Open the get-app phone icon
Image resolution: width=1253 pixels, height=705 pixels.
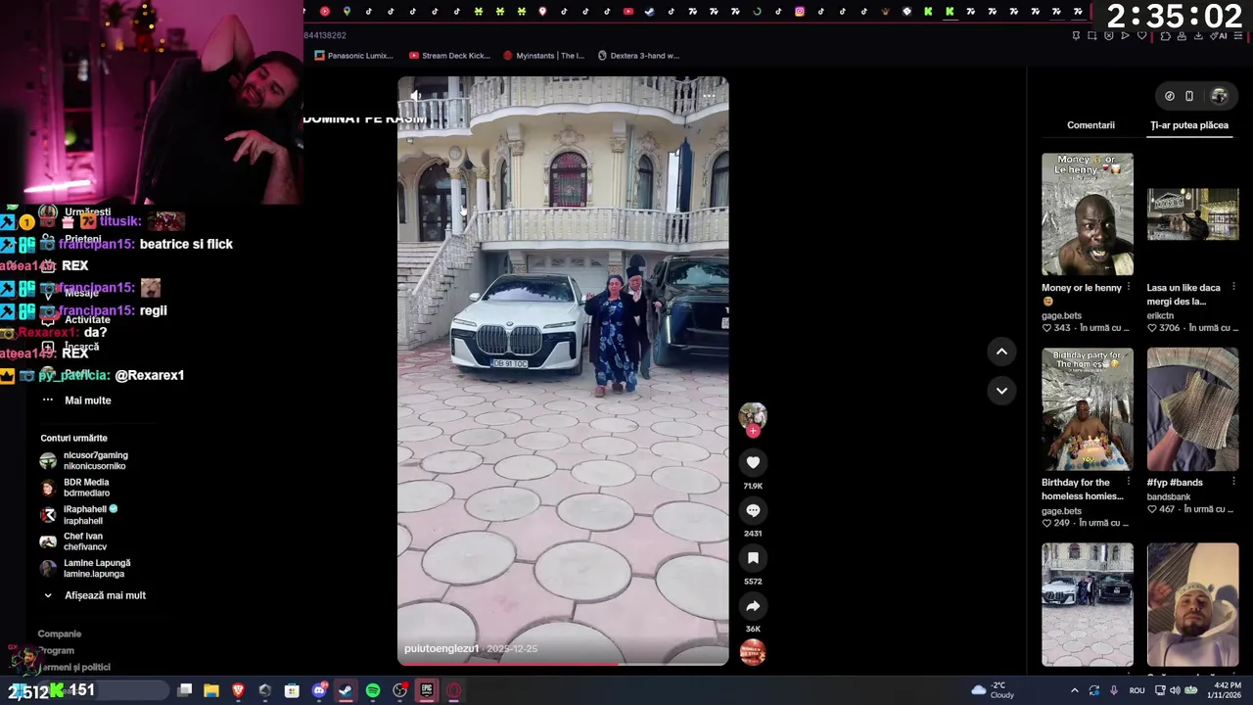(1189, 96)
